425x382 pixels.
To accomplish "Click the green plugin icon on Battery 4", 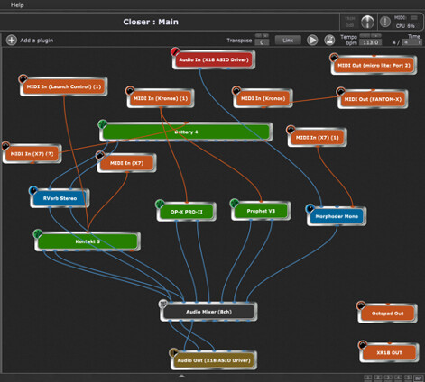I will coord(103,123).
